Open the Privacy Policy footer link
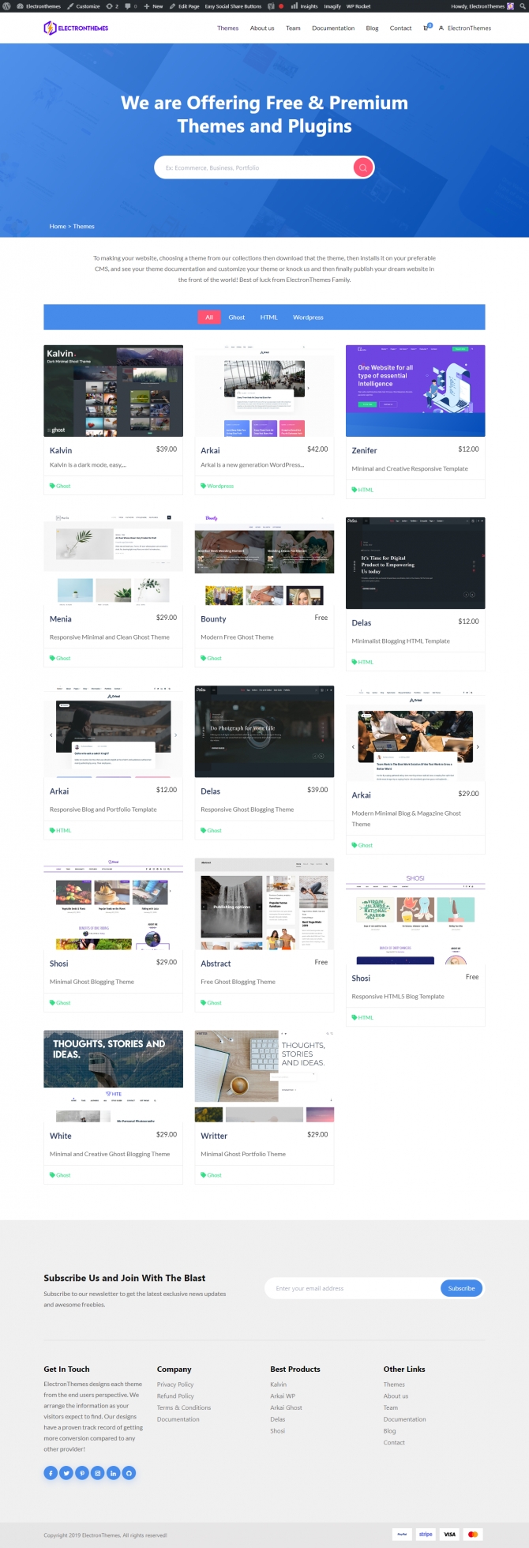This screenshot has height=1548, width=529. (x=175, y=1385)
